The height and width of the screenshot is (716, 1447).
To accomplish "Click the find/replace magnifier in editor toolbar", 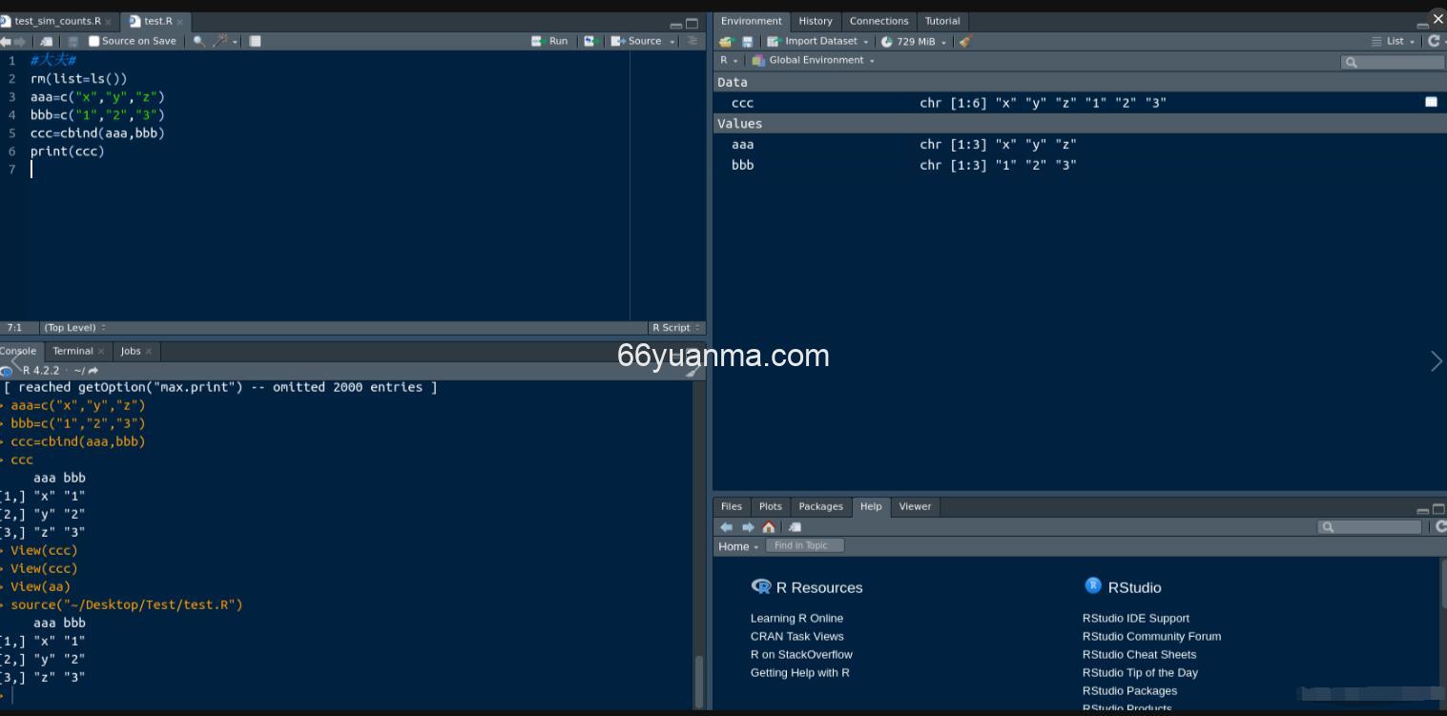I will point(198,41).
